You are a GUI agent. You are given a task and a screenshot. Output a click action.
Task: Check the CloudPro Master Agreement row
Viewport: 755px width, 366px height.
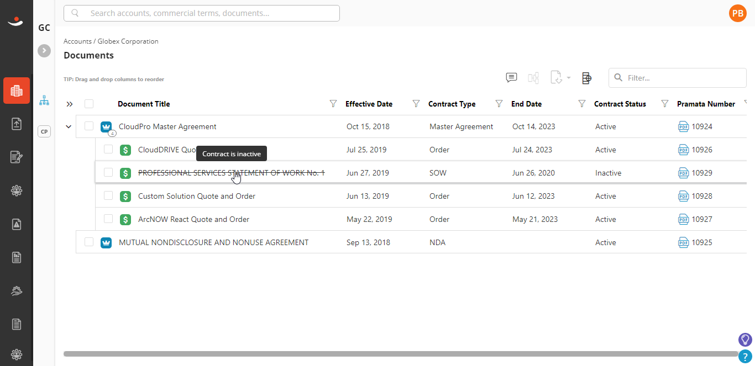[x=89, y=126]
